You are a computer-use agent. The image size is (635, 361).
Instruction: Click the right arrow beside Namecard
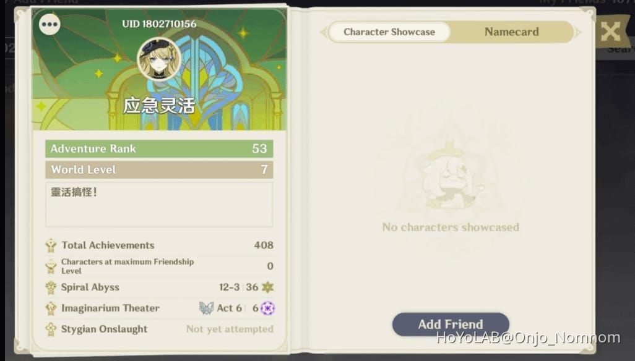point(578,32)
